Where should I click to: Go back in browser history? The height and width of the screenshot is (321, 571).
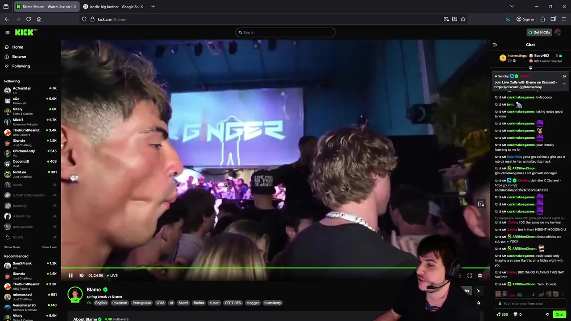(x=7, y=19)
